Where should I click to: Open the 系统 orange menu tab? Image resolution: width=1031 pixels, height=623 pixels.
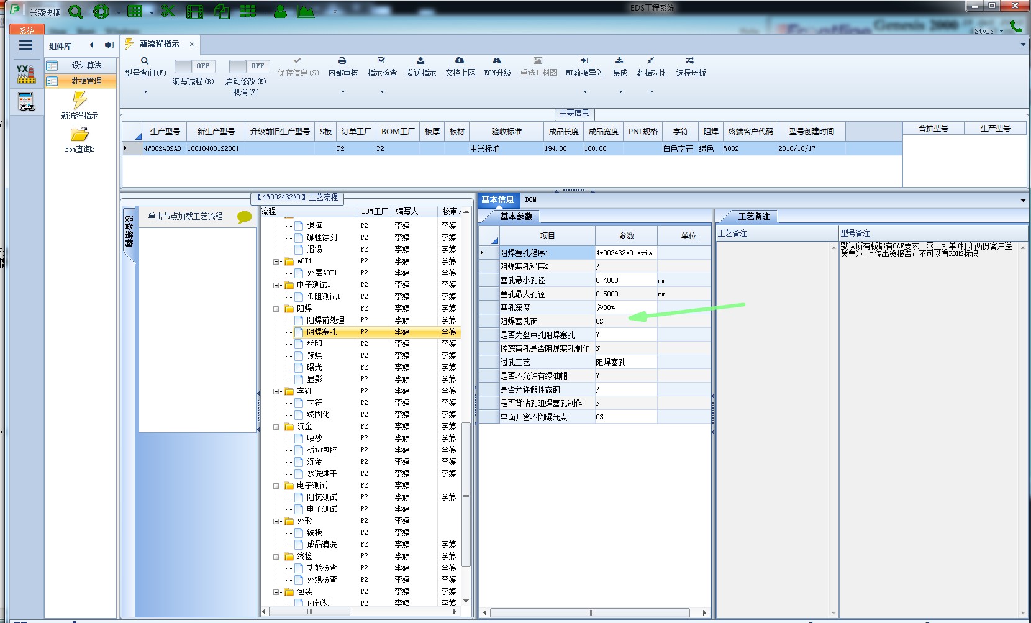coord(27,30)
